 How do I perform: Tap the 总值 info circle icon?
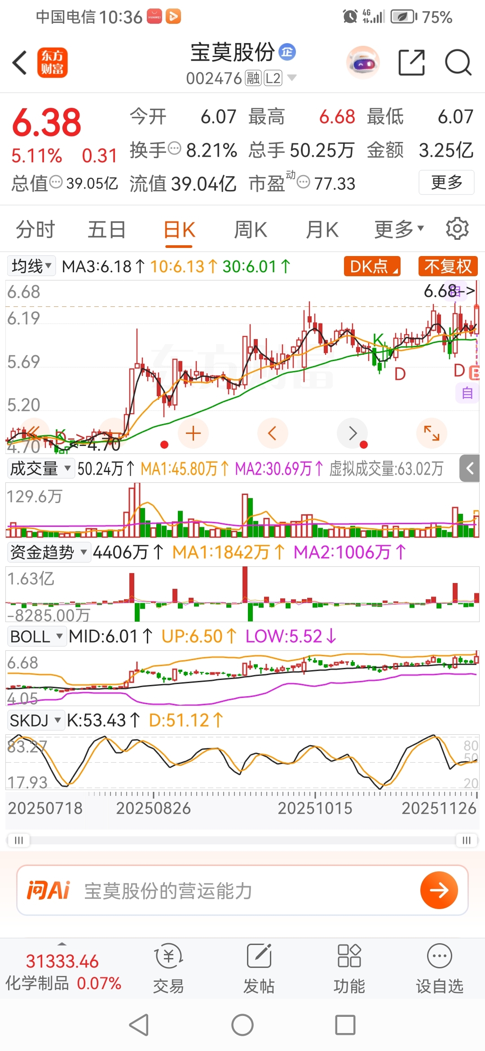[x=56, y=182]
